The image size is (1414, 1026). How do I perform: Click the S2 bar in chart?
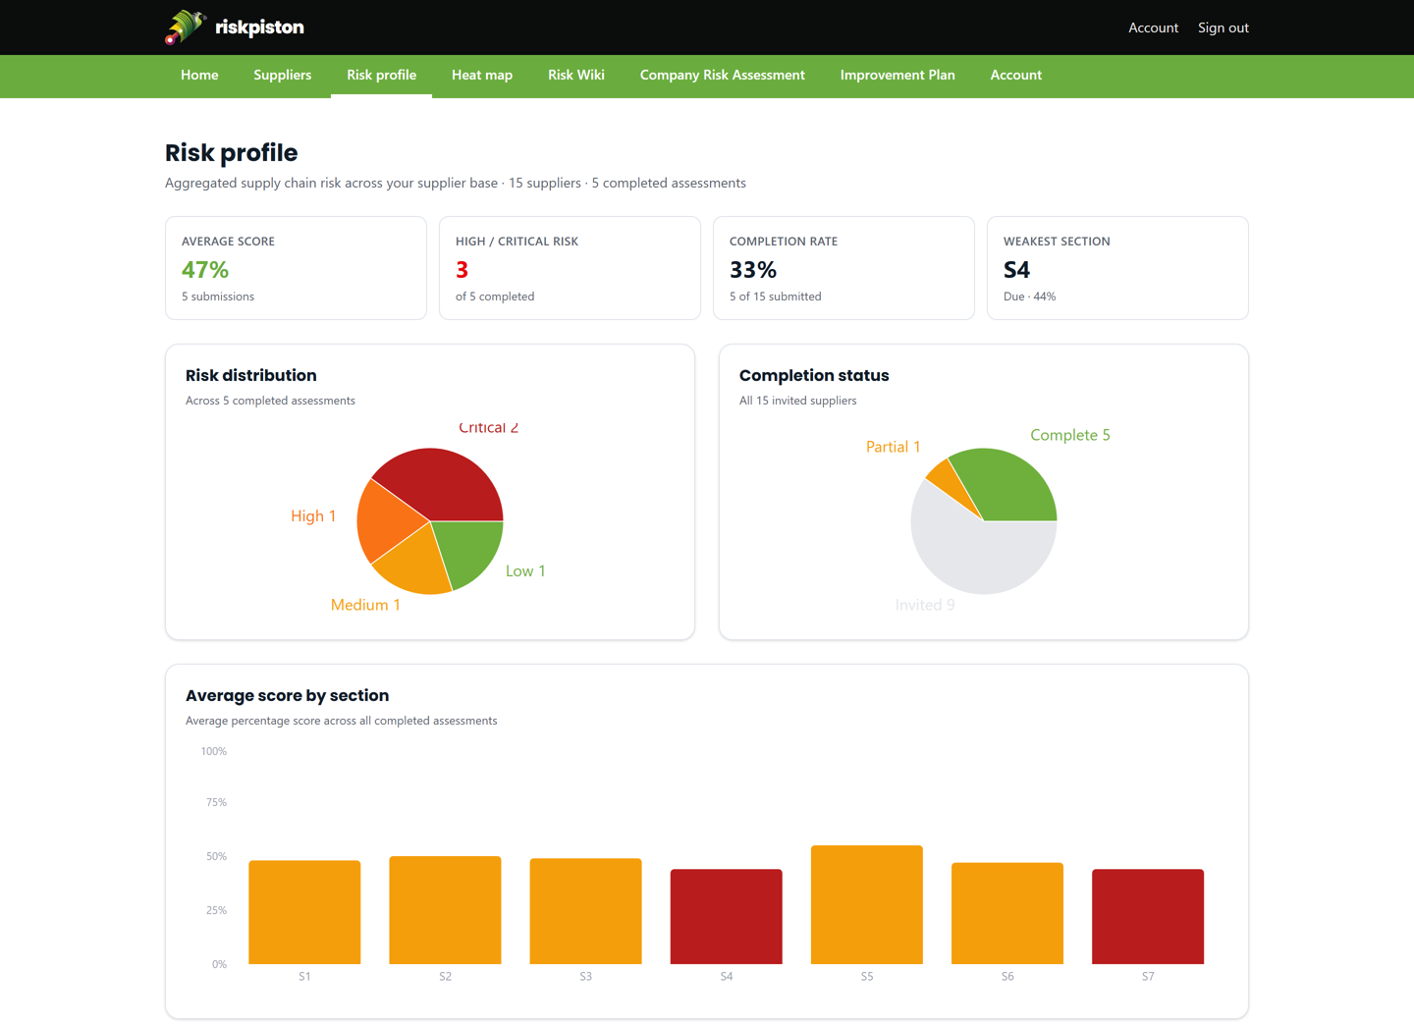[445, 910]
